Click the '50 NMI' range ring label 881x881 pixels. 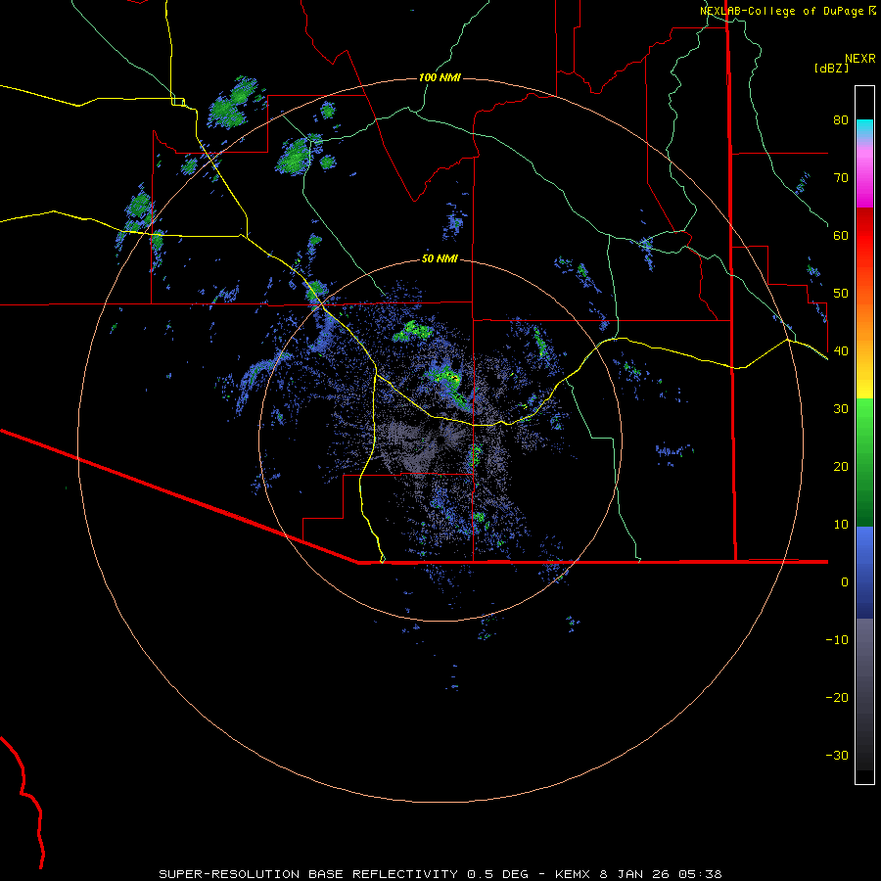pos(440,259)
